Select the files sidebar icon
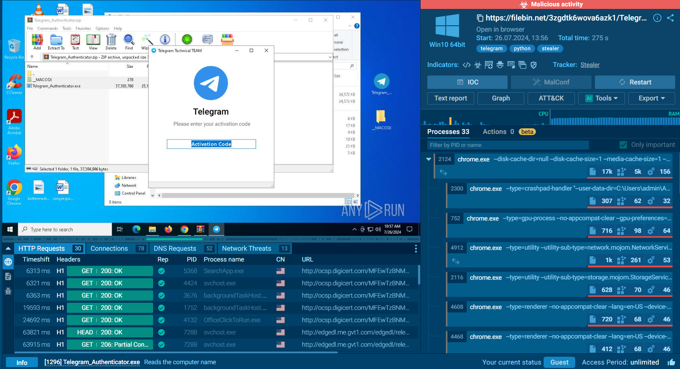Screen dimensions: 680x369 (8, 276)
